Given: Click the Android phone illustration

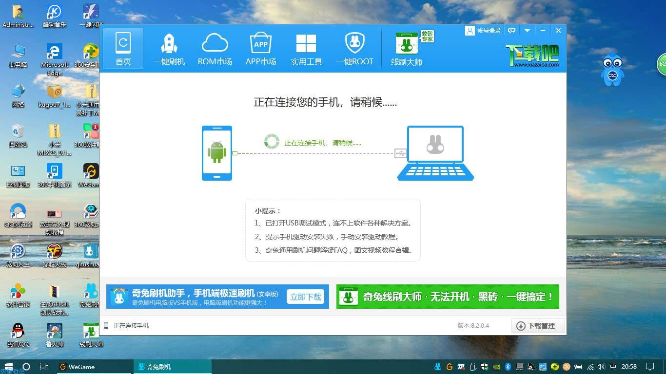Looking at the screenshot, I should coord(217,153).
